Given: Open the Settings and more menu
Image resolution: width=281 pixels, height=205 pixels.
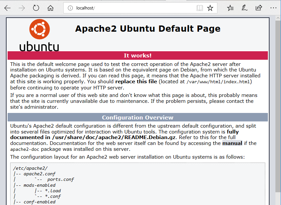Looking at the screenshot, I should 273,8.
